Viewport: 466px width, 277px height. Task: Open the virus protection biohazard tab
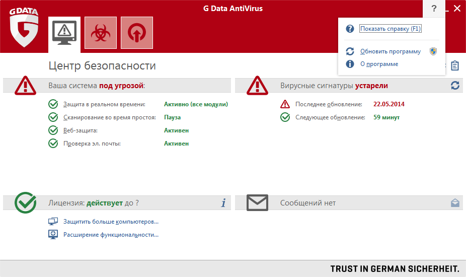pos(101,33)
